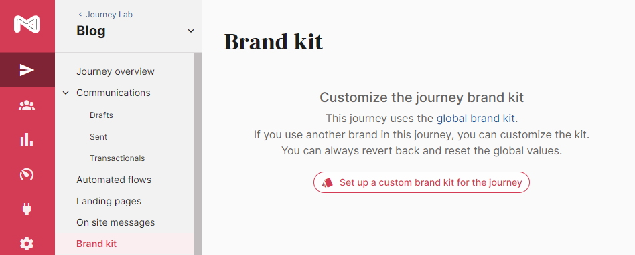Open Transactionals under Communications

pyautogui.click(x=117, y=158)
